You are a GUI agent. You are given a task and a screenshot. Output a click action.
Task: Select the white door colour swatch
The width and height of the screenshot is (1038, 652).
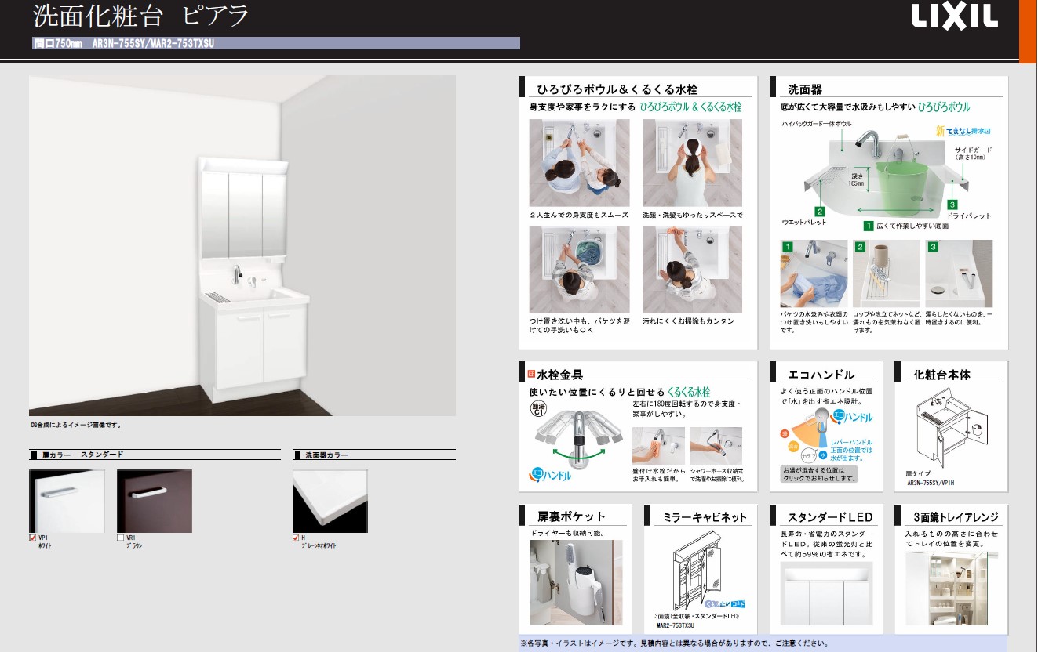click(x=67, y=501)
